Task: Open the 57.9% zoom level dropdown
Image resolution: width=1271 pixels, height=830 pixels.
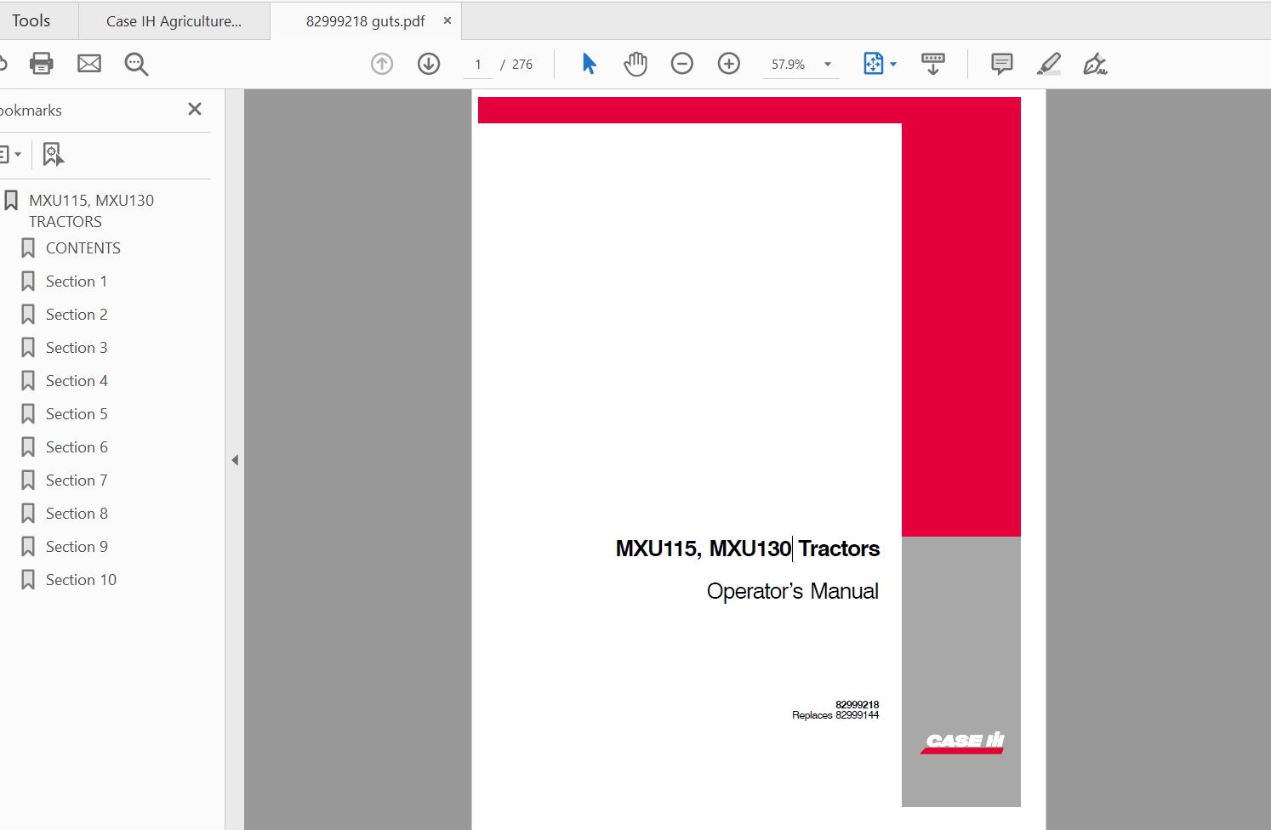Action: [x=801, y=65]
